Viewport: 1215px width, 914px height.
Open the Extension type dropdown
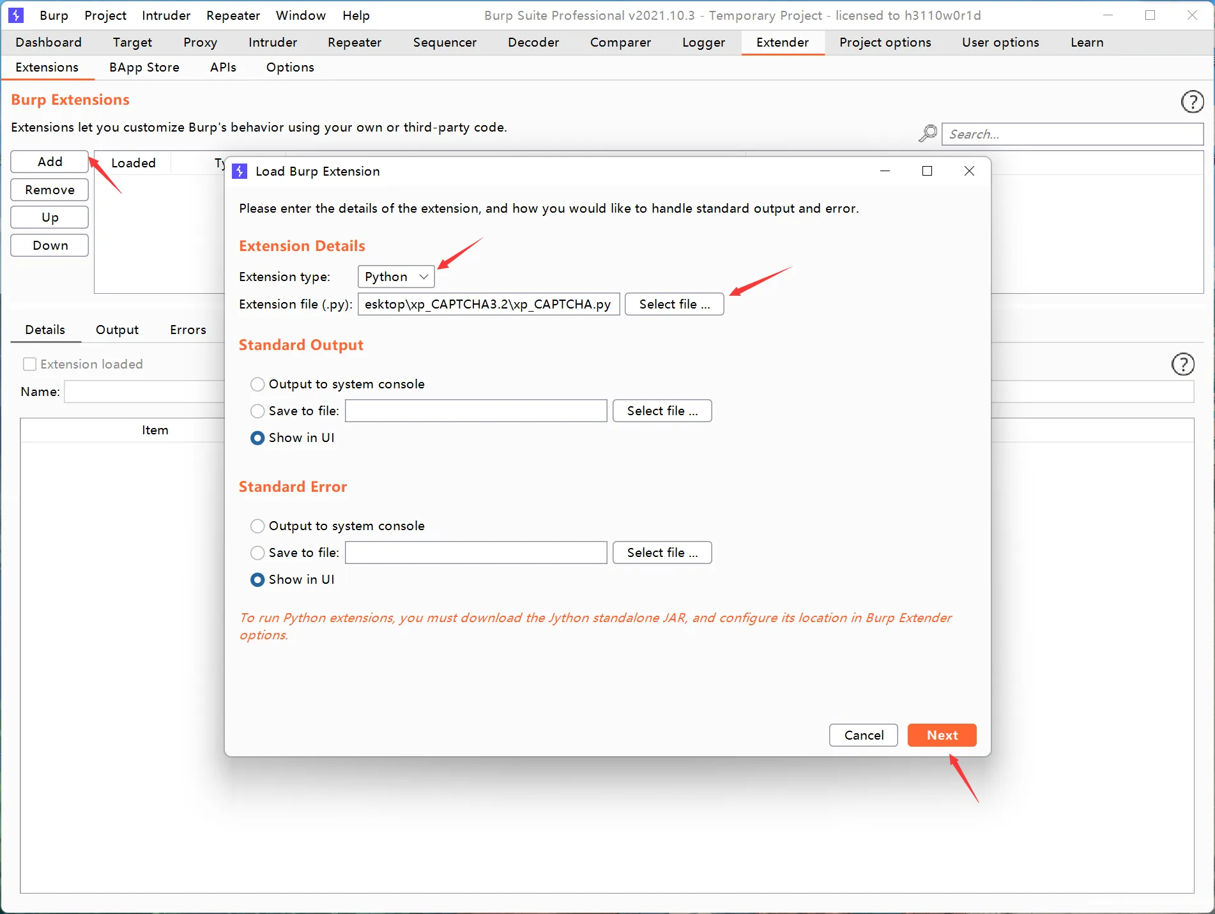[395, 277]
